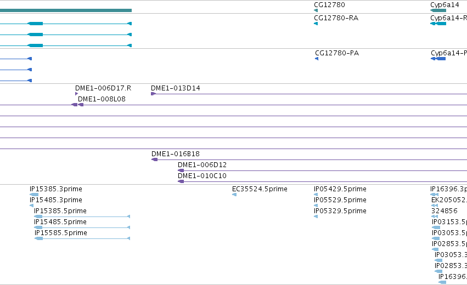The image size is (467, 285).
Task: Select the CG12780 gene arrow glyph
Action: (316, 10)
